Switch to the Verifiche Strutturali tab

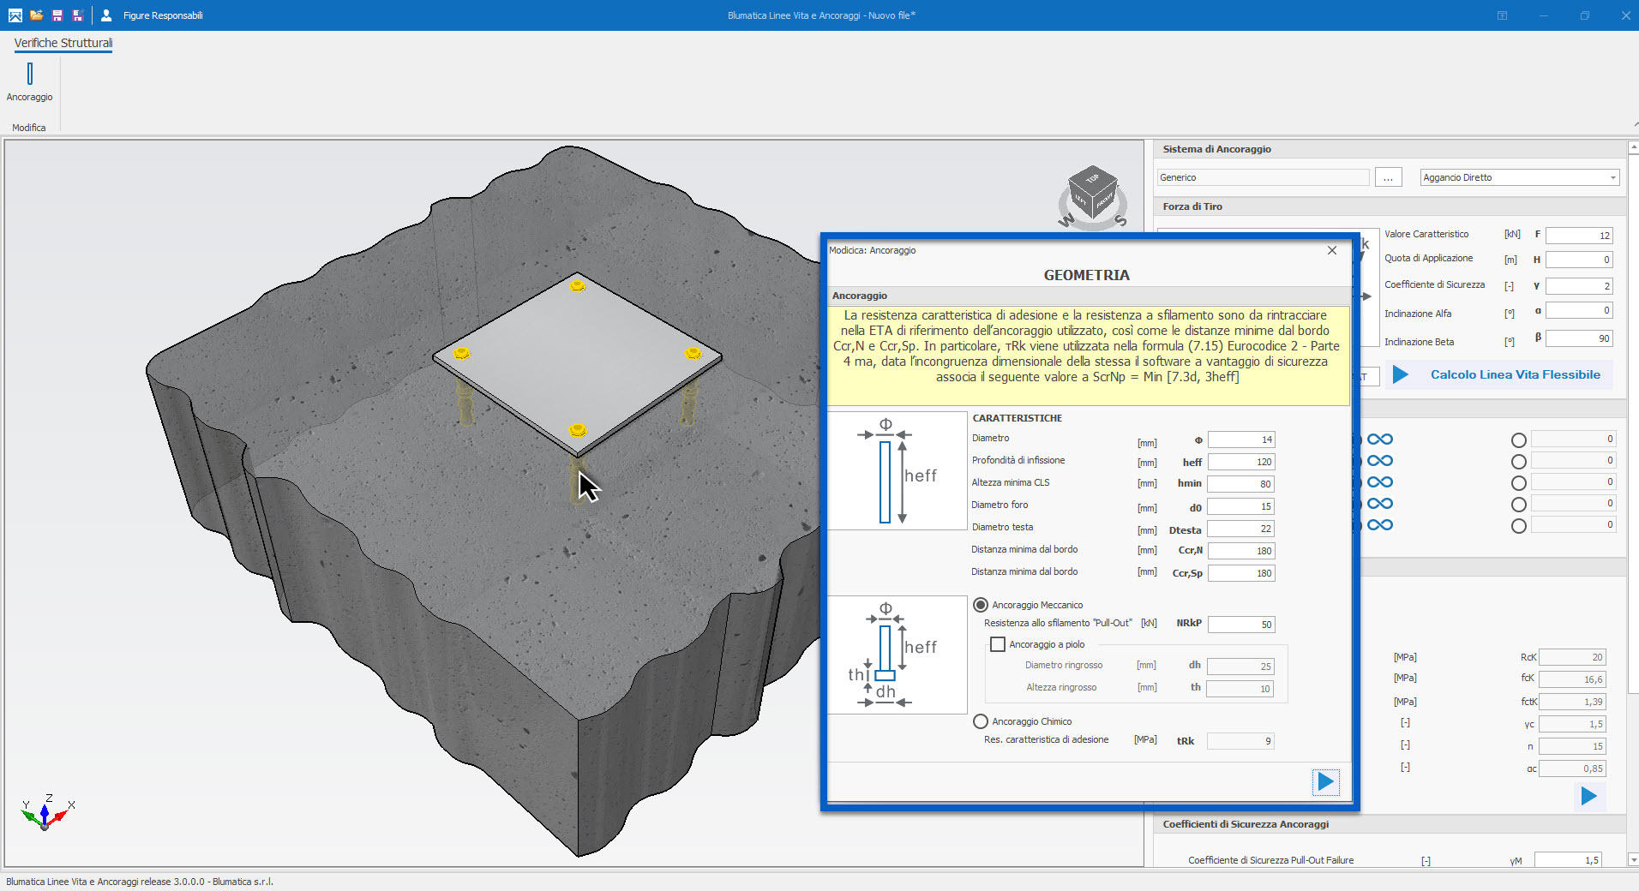(x=63, y=43)
